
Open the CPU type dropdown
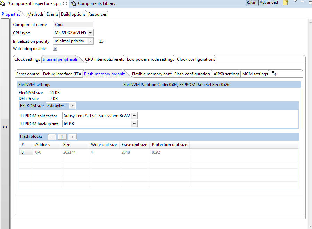click(90, 33)
